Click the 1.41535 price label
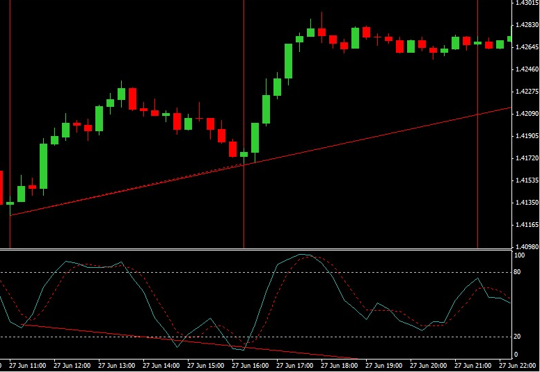The image size is (540, 372). pos(527,180)
